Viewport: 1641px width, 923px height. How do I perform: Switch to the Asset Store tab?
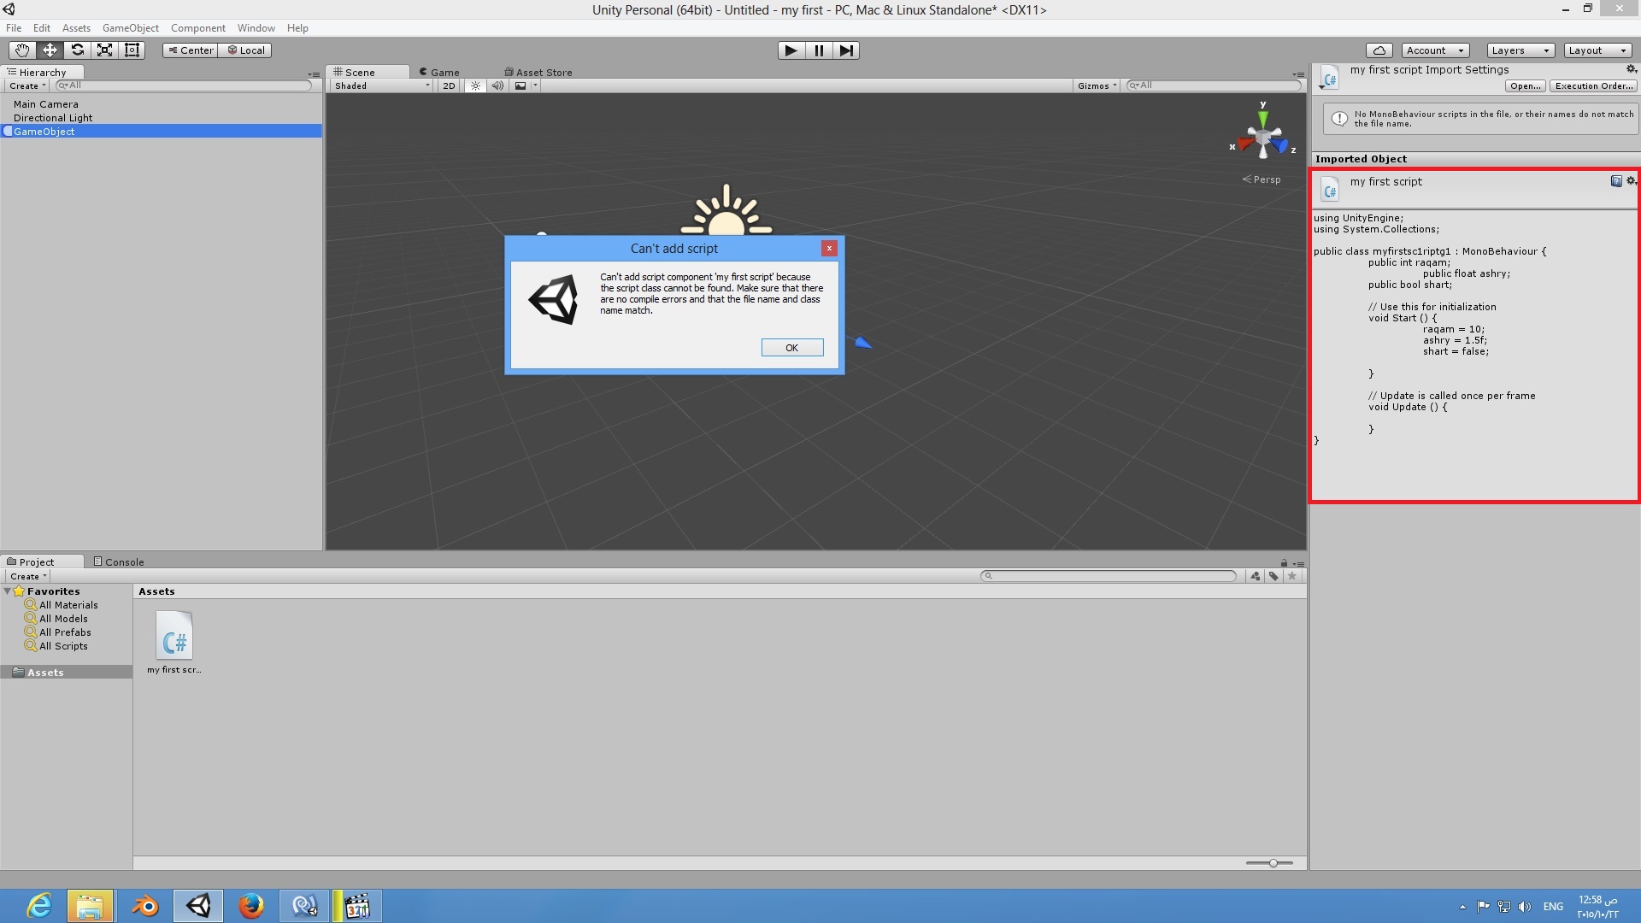(538, 73)
